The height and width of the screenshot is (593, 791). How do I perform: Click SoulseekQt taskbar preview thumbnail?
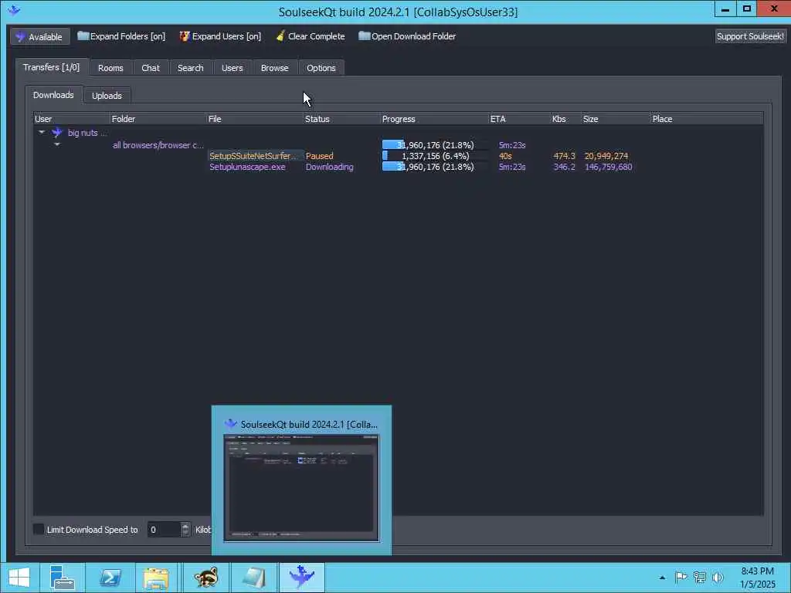301,488
